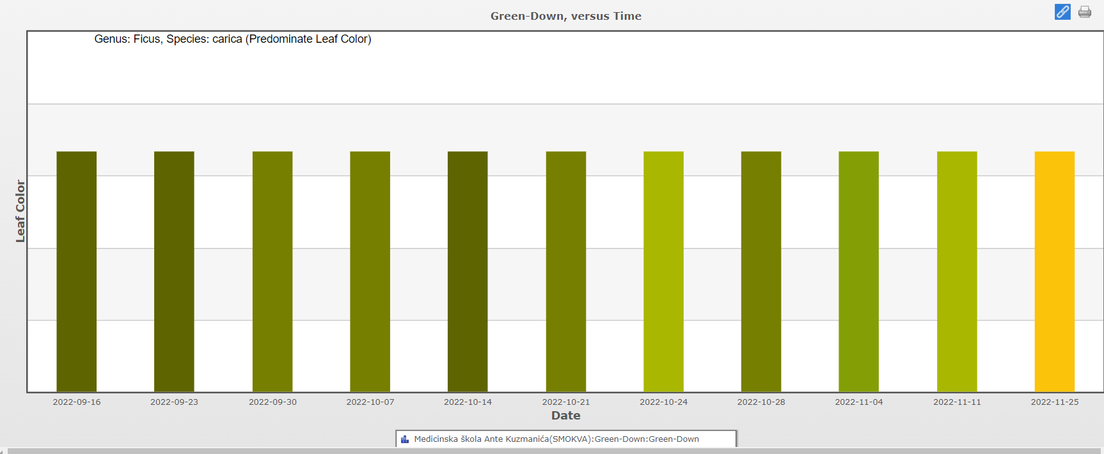Select the yellow bar for 2022-11-25

1054,271
